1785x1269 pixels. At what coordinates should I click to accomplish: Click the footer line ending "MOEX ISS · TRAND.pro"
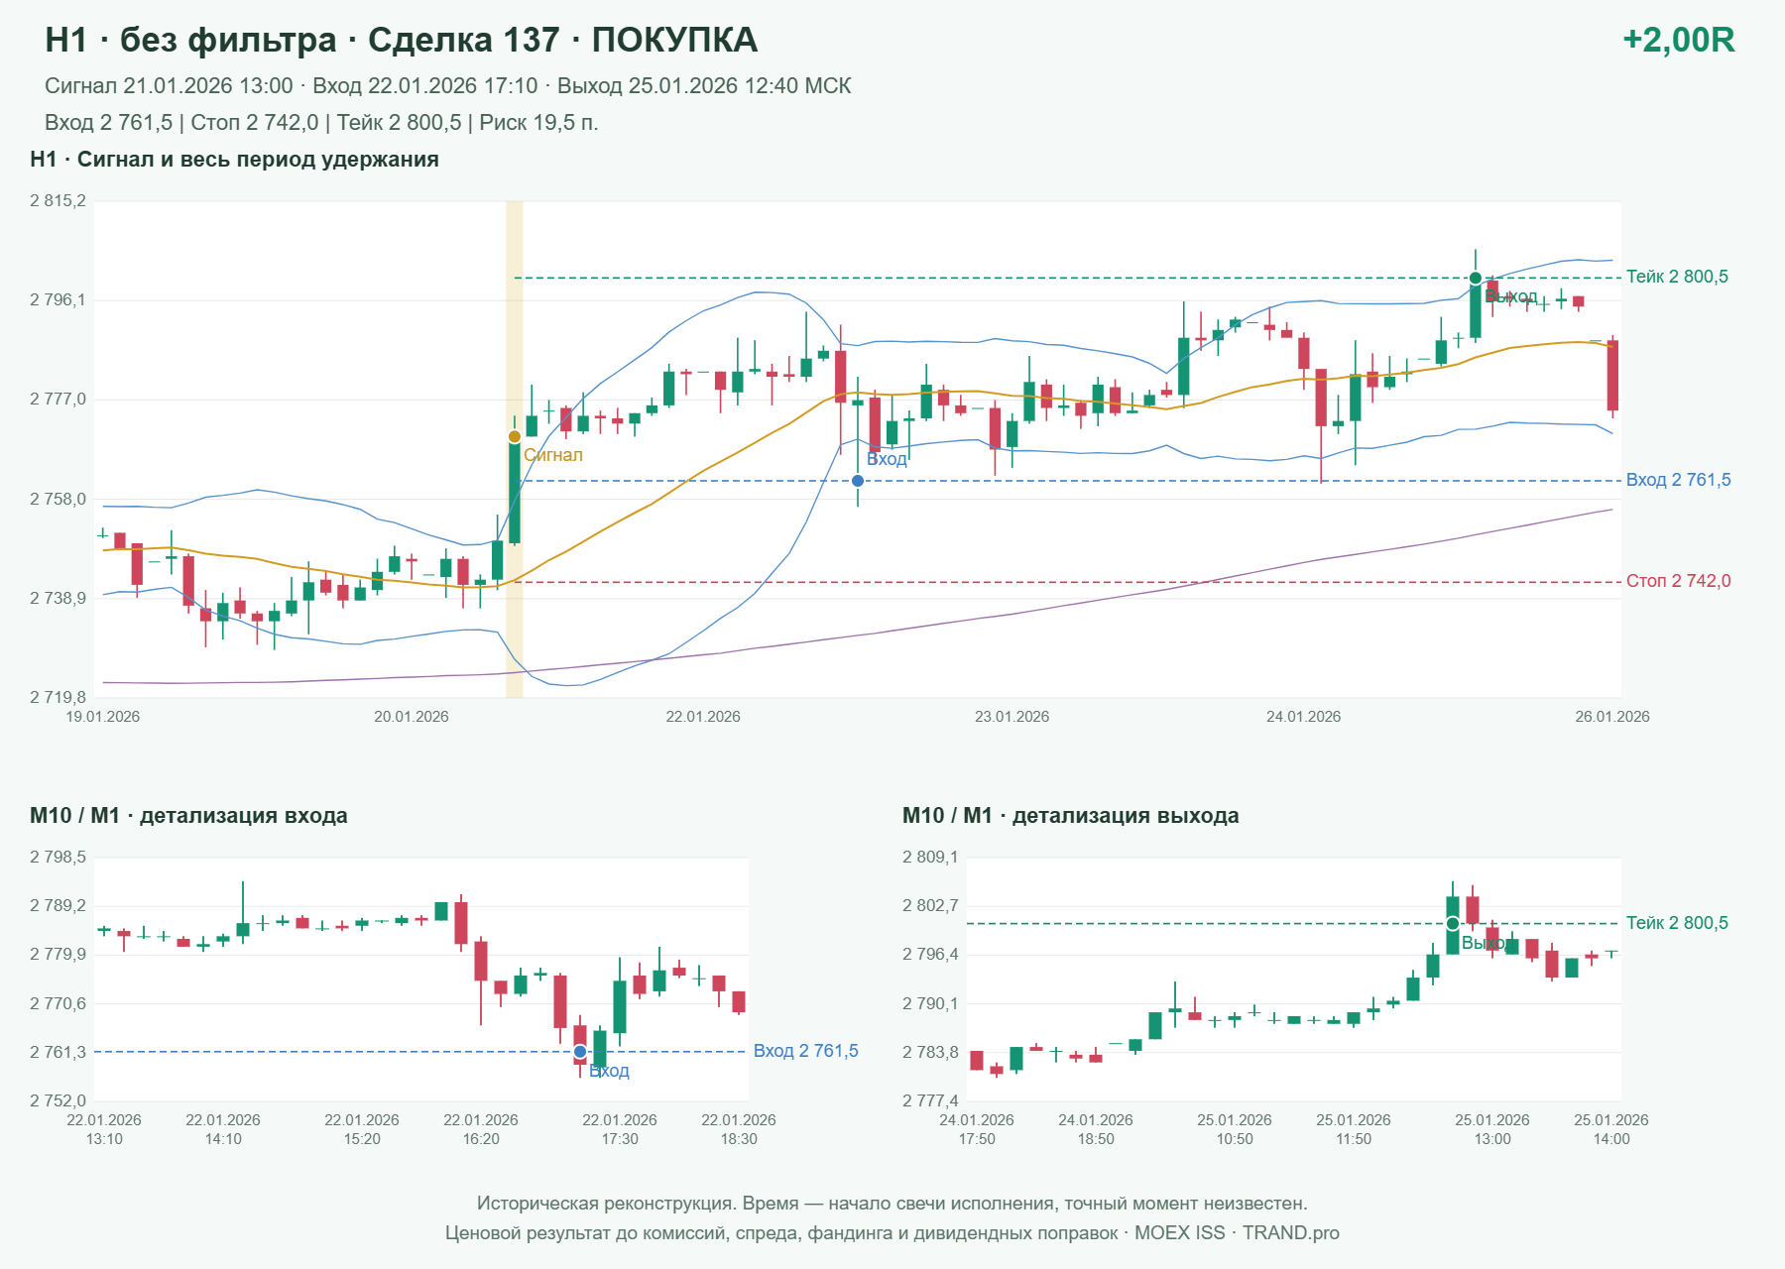pyautogui.click(x=892, y=1233)
